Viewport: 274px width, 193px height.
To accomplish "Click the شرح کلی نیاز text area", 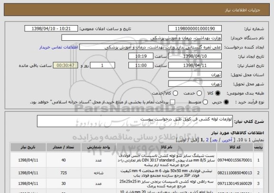I will (135, 121).
